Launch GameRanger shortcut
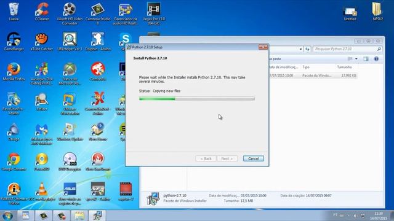394x221 pixels. (14, 42)
